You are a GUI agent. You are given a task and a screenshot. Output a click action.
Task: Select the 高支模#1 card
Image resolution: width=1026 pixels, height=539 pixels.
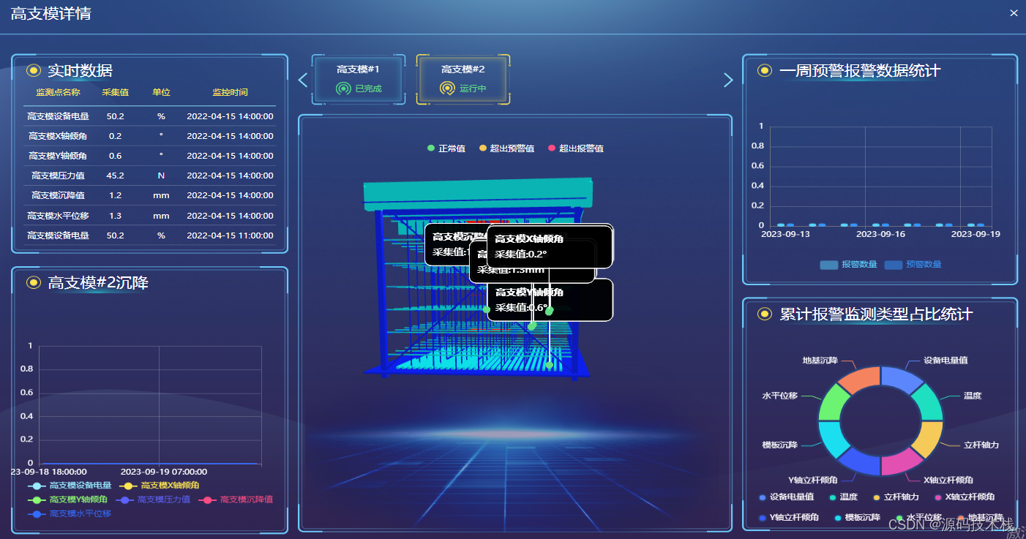click(x=359, y=79)
